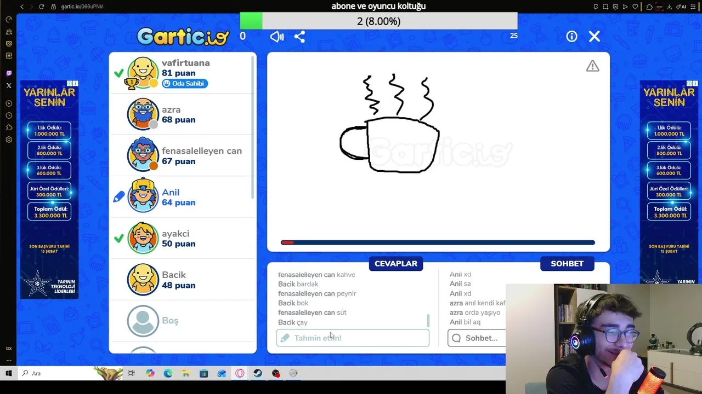
Task: Click vafirtuana's player avatar
Action: tap(143, 72)
